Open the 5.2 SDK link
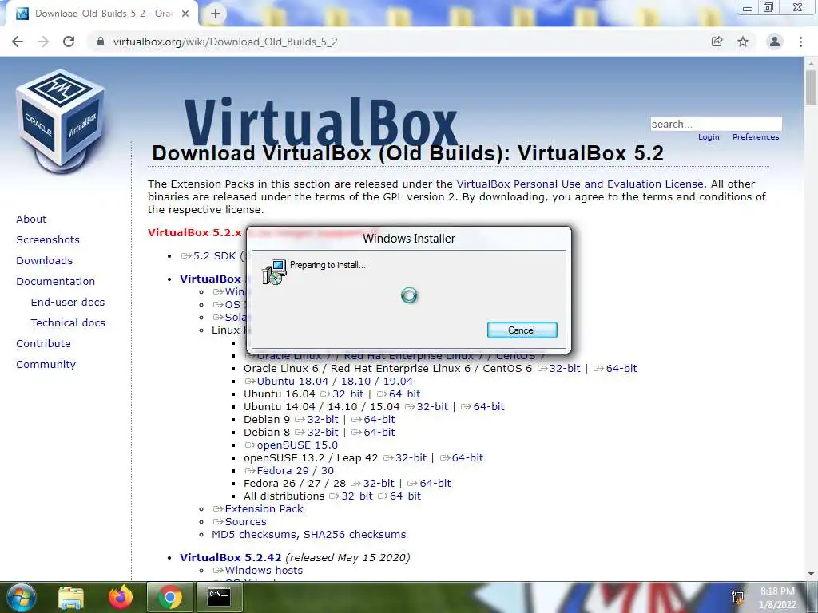 [x=214, y=256]
